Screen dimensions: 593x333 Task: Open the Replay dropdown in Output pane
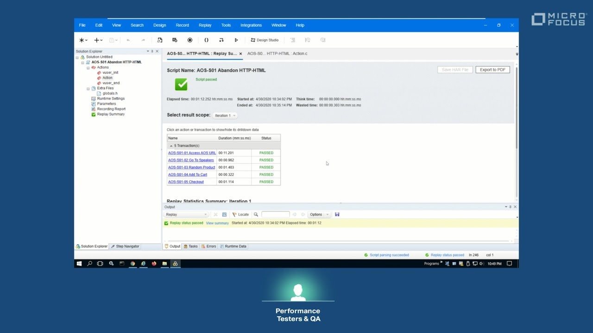tap(186, 215)
